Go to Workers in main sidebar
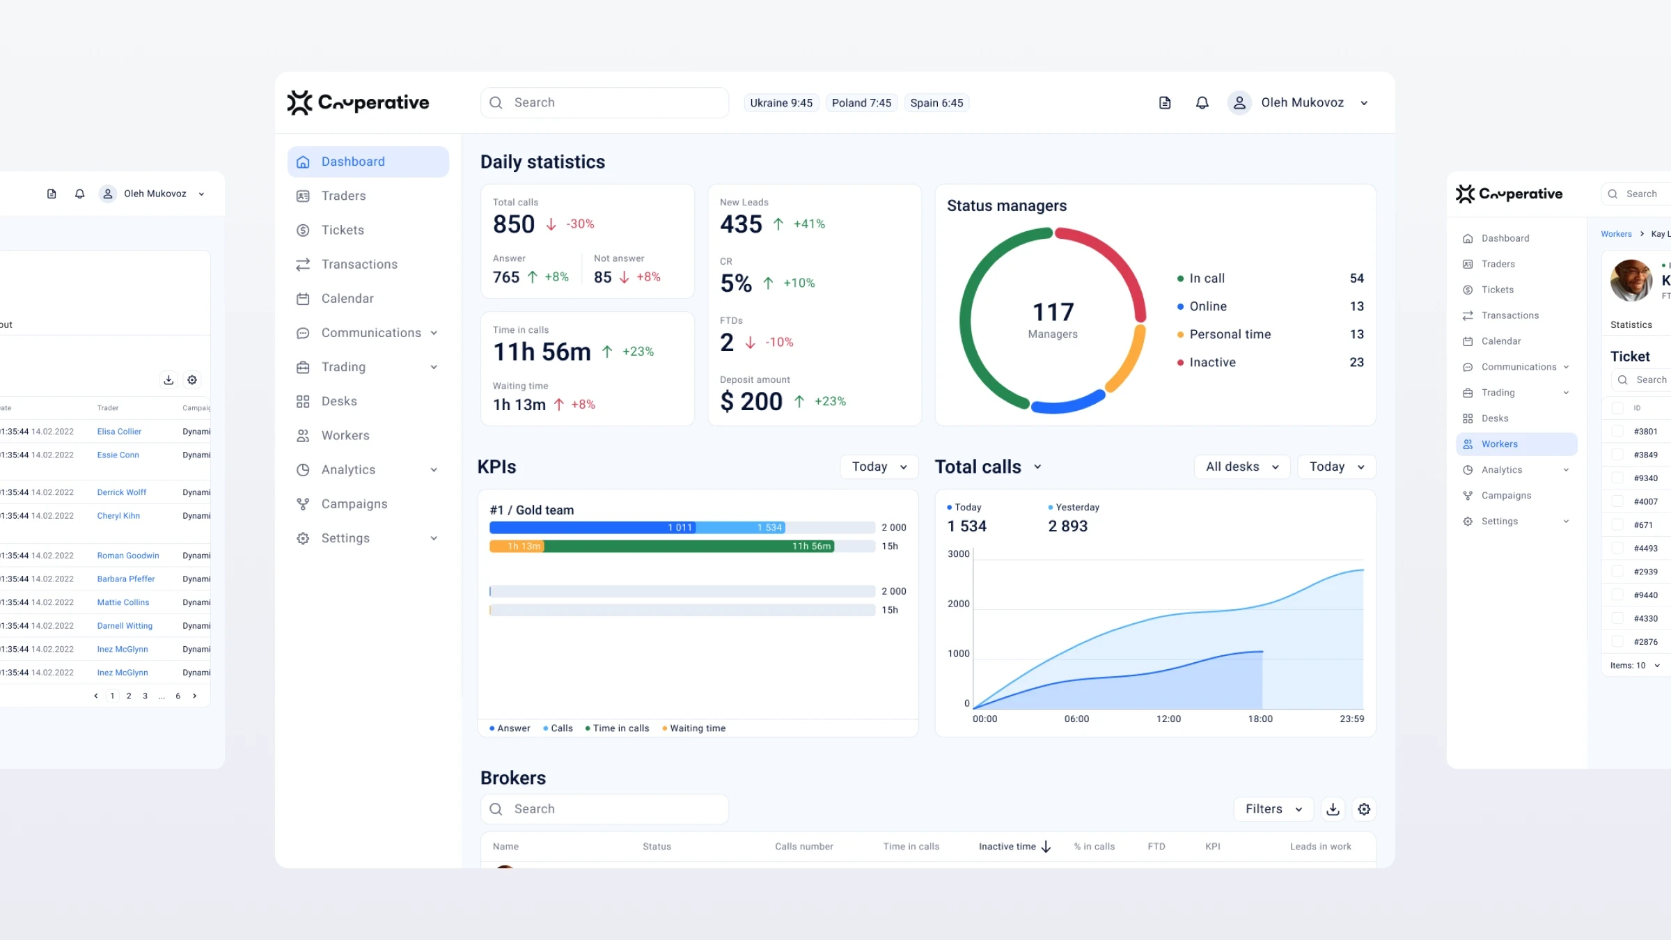Image resolution: width=1671 pixels, height=940 pixels. 345,436
